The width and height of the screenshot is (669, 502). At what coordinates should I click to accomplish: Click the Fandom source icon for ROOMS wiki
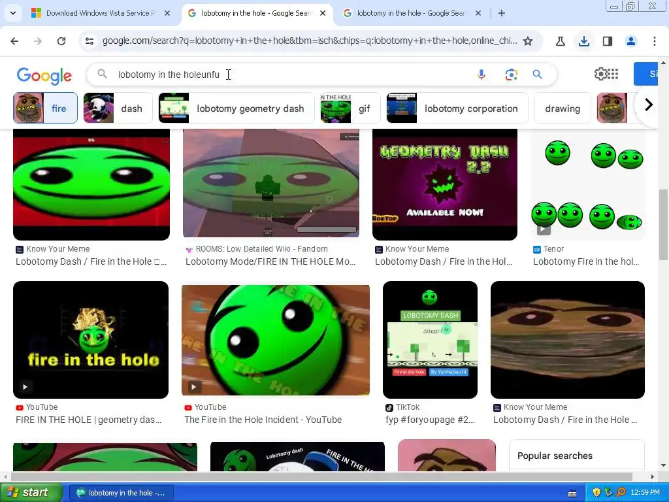(x=189, y=249)
